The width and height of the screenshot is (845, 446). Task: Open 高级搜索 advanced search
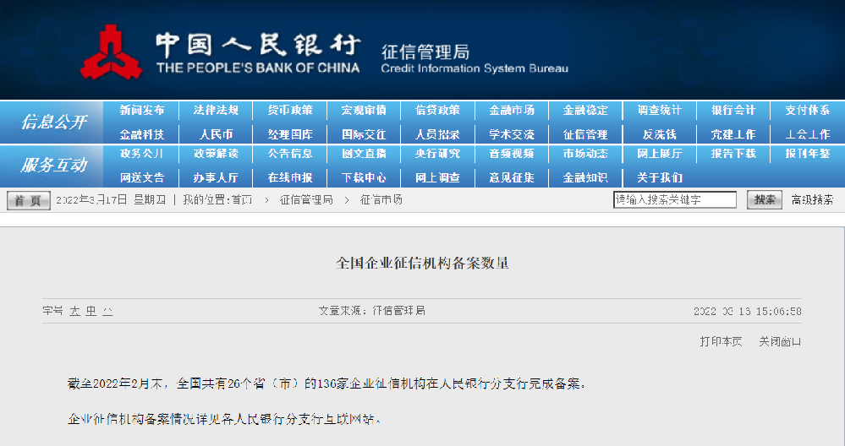(x=812, y=200)
